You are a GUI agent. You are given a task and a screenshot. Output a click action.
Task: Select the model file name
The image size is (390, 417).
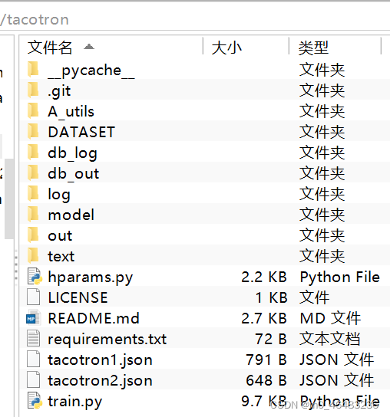(71, 215)
